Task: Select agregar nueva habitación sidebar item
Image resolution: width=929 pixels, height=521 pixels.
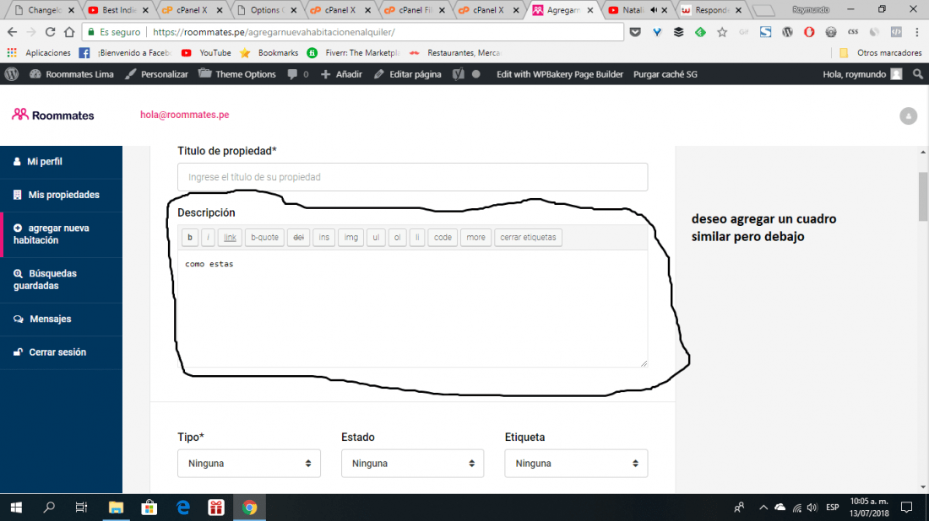Action: (x=61, y=234)
